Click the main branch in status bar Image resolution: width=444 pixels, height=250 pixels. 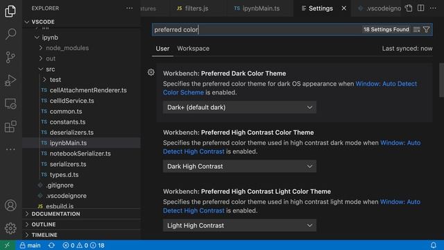[30, 245]
